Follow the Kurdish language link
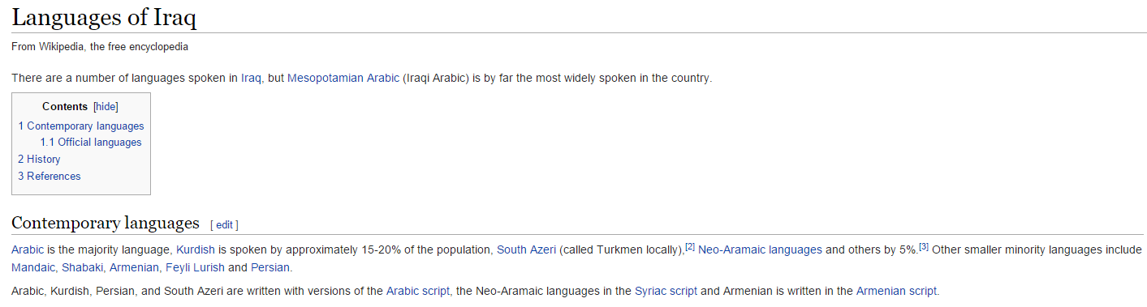1147x307 pixels. 196,250
